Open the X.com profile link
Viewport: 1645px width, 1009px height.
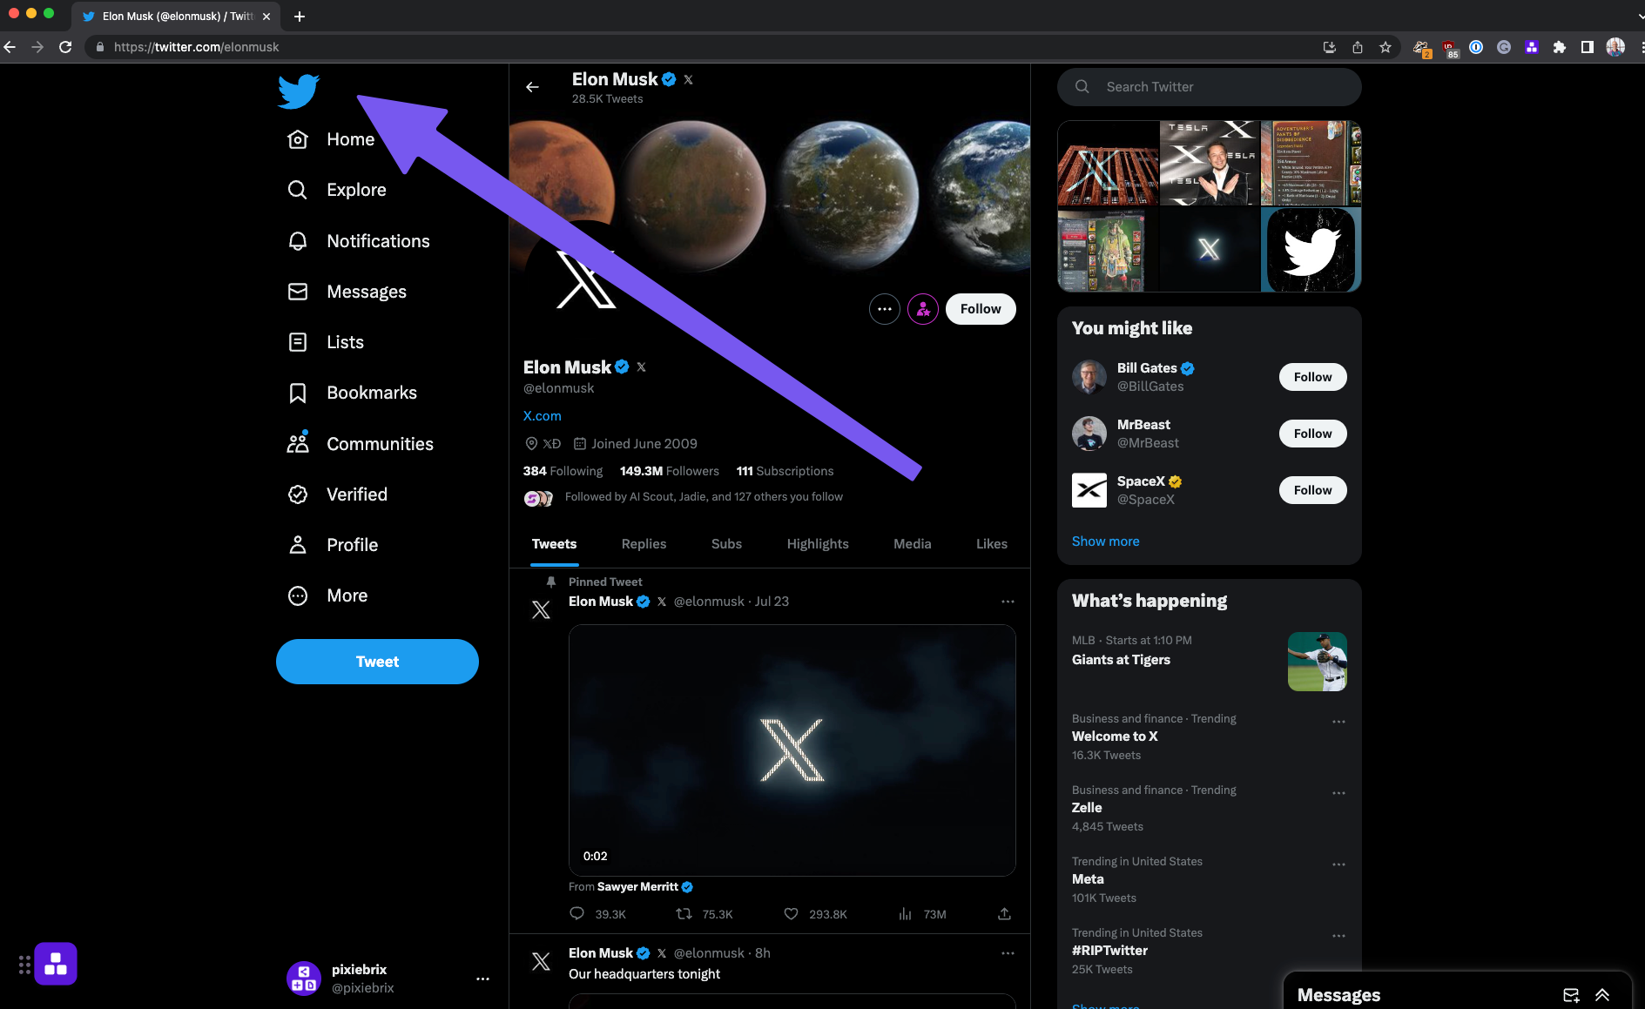click(x=542, y=416)
